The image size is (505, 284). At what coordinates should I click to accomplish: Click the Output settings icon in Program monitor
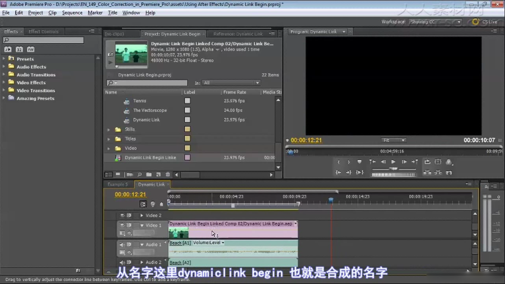[449, 162]
